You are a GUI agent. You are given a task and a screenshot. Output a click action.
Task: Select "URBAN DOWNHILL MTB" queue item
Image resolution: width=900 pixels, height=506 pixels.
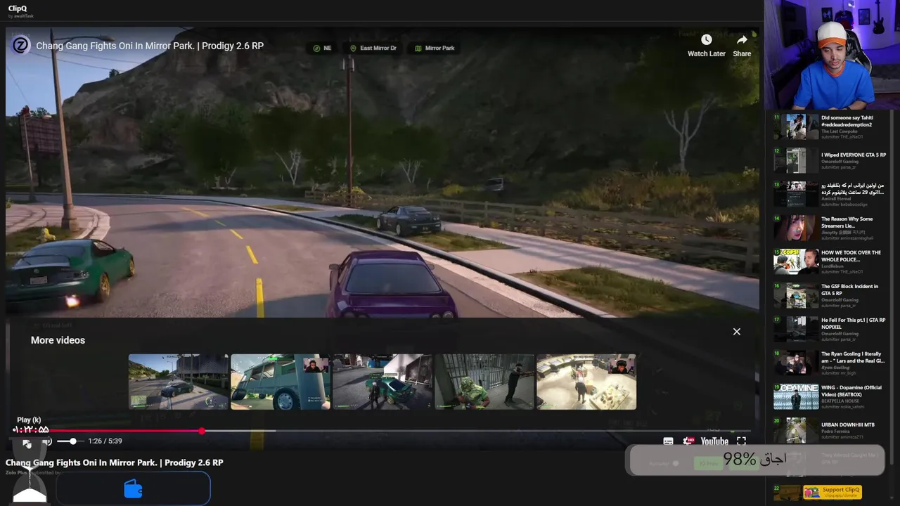(830, 431)
